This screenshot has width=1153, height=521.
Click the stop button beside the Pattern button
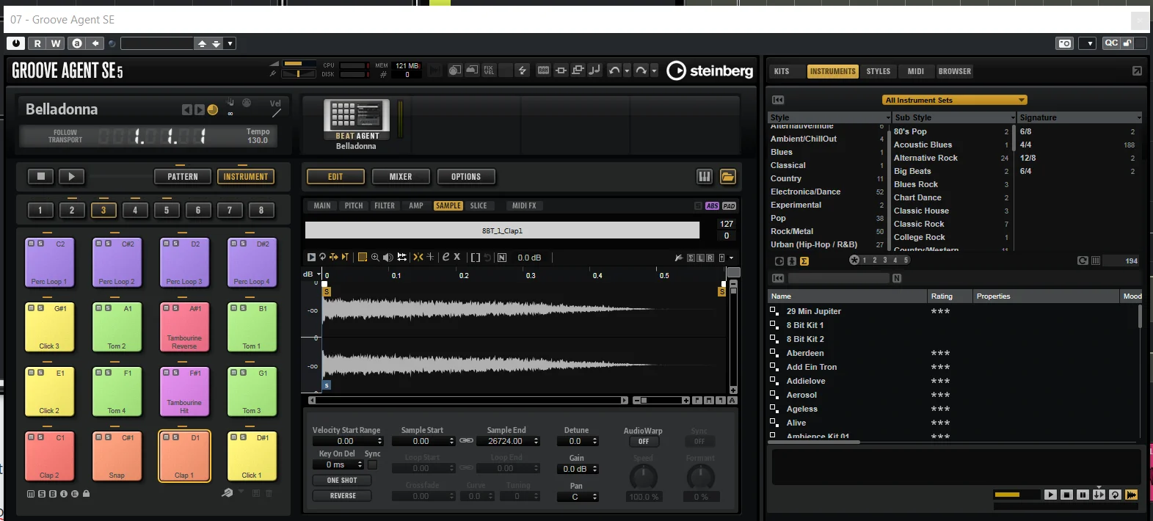[41, 176]
